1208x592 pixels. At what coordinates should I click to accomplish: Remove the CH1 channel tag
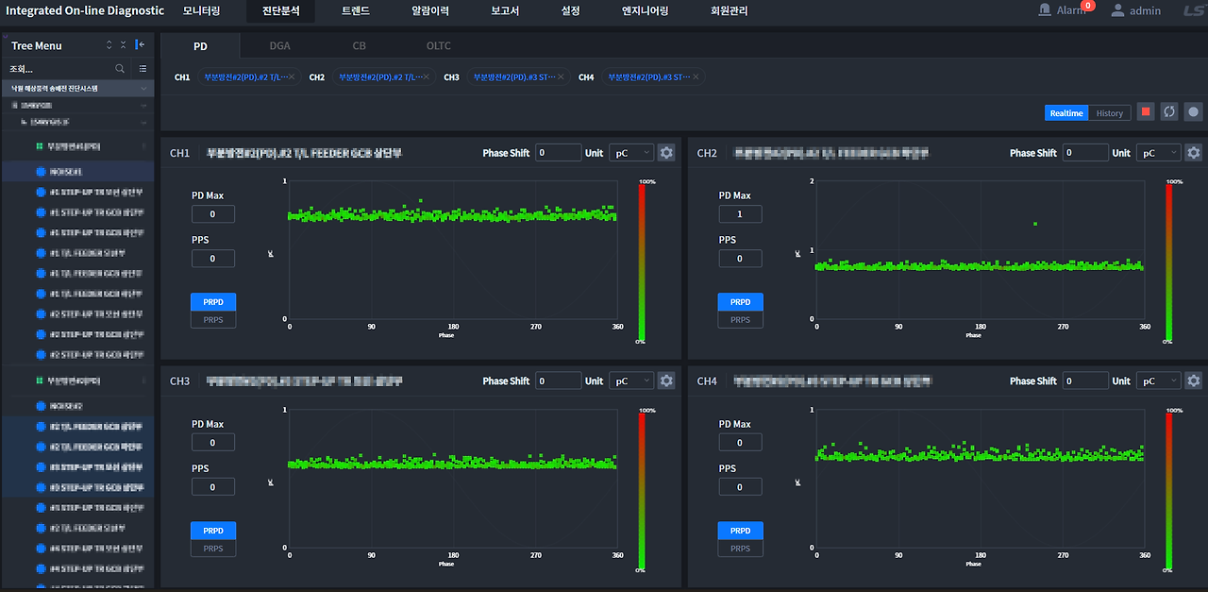pyautogui.click(x=291, y=77)
